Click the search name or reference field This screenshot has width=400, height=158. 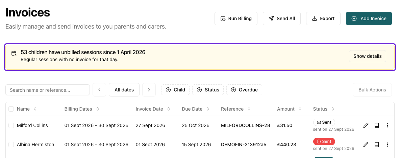point(48,90)
